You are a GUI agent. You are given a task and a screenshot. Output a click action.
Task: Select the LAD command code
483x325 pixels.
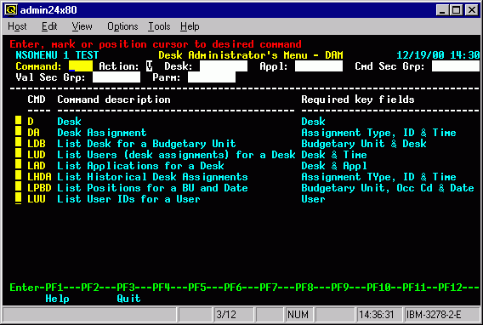pyautogui.click(x=37, y=166)
